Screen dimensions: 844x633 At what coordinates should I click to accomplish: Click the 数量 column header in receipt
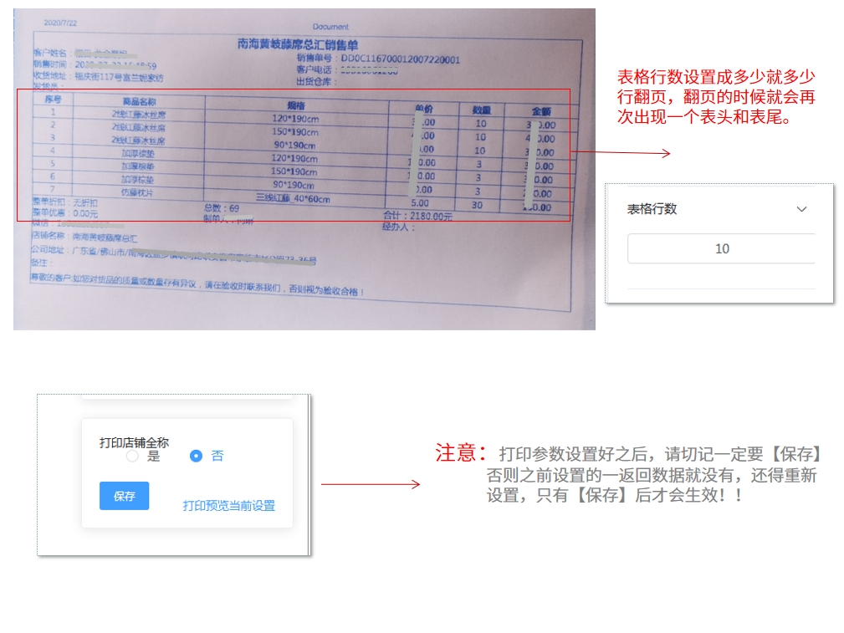[x=481, y=110]
